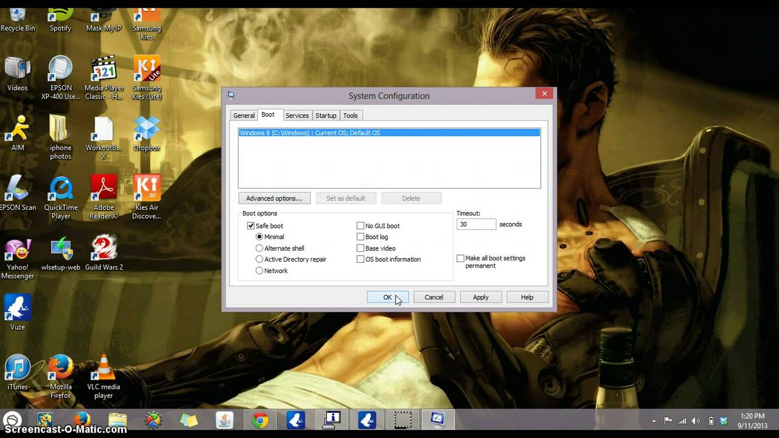The width and height of the screenshot is (779, 438).
Task: Open Mozilla Firefox desktop shortcut
Action: pos(61,376)
